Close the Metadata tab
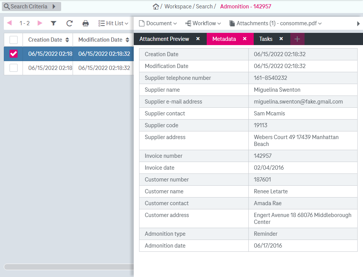The width and height of the screenshot is (363, 277). tap(245, 39)
